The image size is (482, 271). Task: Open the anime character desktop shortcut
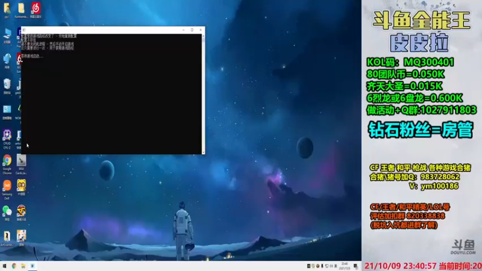(21, 237)
